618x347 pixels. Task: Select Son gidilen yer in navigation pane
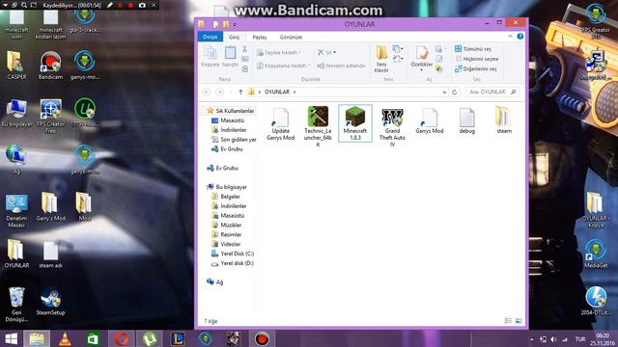tap(234, 139)
